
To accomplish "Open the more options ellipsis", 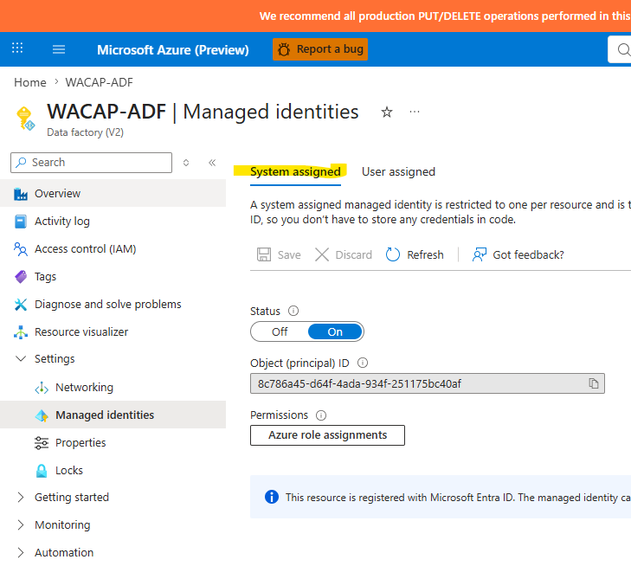I will (414, 112).
